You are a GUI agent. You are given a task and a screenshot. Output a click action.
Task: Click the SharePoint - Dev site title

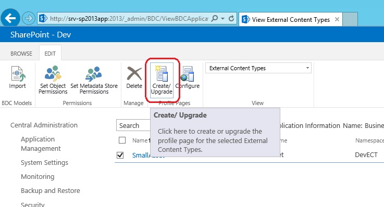(x=41, y=34)
